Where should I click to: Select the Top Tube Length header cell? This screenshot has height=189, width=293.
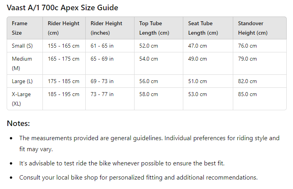[x=154, y=28]
